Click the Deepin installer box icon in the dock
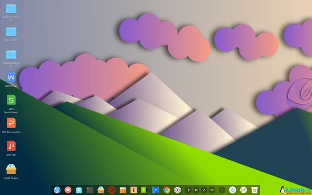The image size is (312, 195). click(101, 190)
